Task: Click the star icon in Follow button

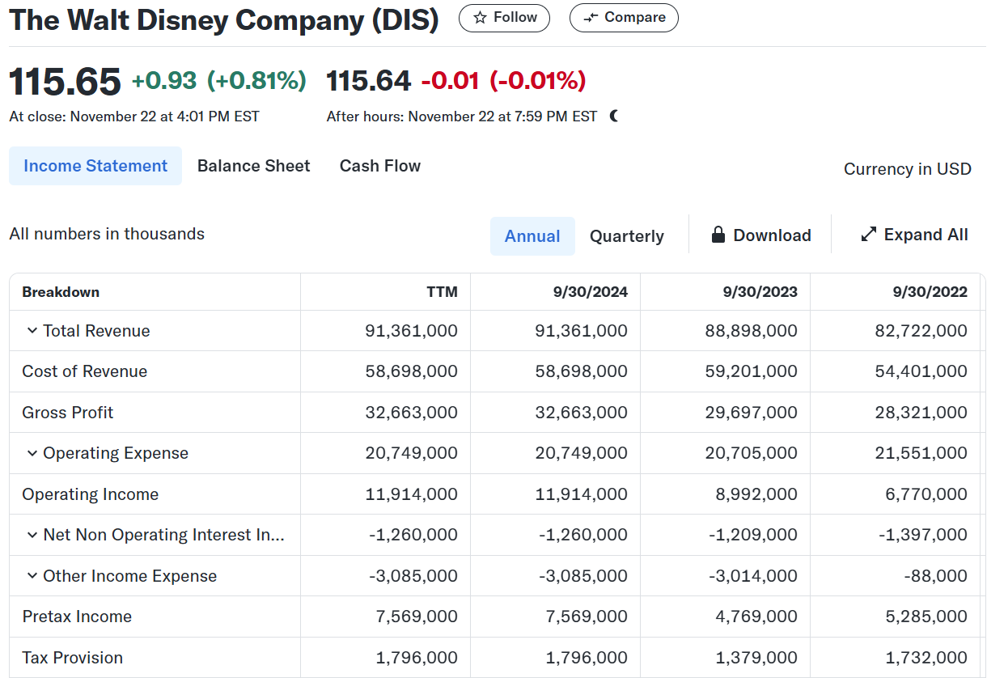Action: click(480, 18)
